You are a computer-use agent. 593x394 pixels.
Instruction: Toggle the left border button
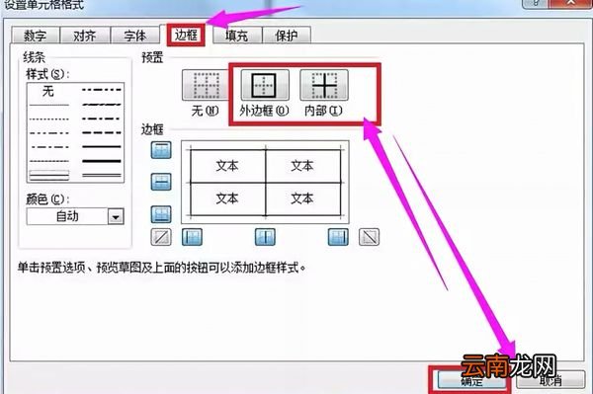(192, 237)
